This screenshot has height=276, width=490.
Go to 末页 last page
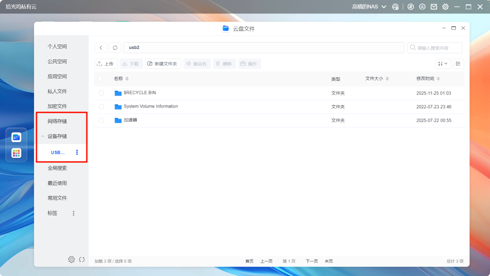329,261
